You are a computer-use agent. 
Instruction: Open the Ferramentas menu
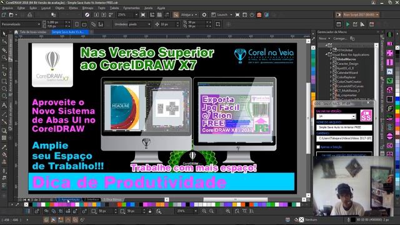[x=131, y=8]
